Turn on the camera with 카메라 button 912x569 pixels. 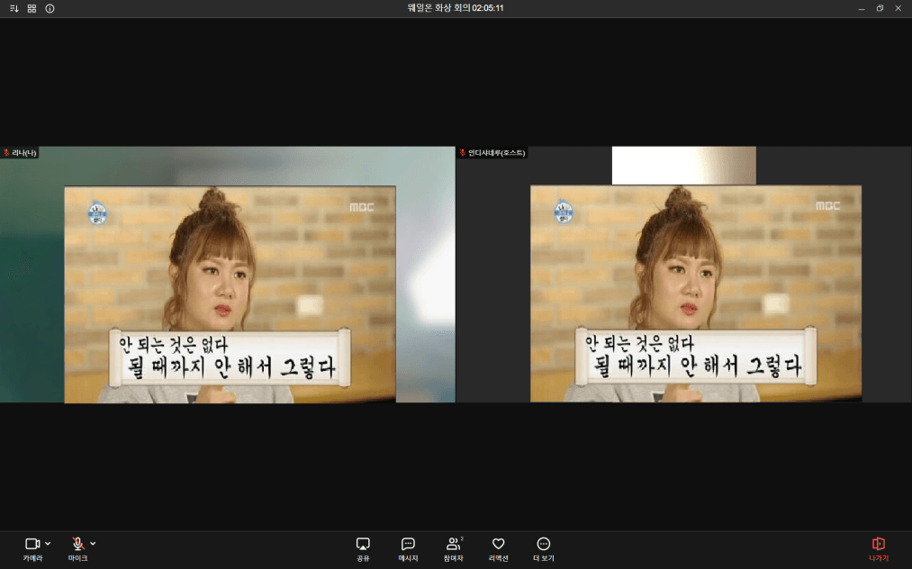(32, 548)
